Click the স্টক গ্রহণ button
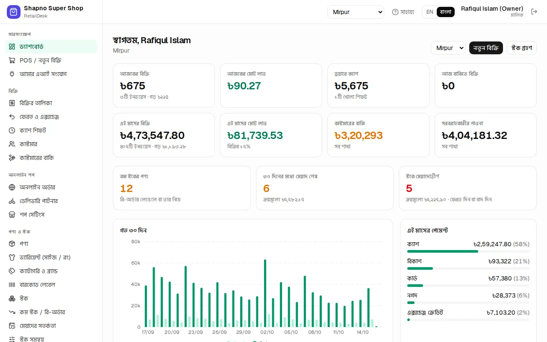547x342 pixels. (x=522, y=48)
